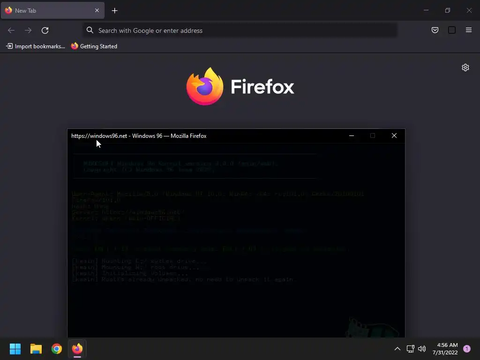
Task: Open network status tray icon
Action: pos(410,349)
